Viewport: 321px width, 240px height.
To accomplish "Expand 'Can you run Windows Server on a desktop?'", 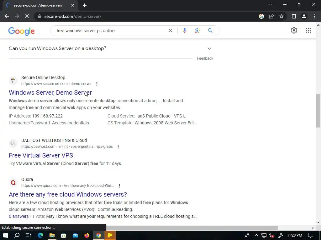I will pos(111,48).
